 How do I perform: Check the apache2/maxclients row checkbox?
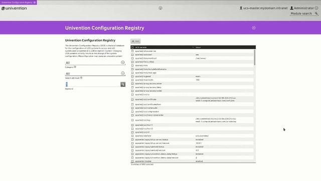[132, 80]
